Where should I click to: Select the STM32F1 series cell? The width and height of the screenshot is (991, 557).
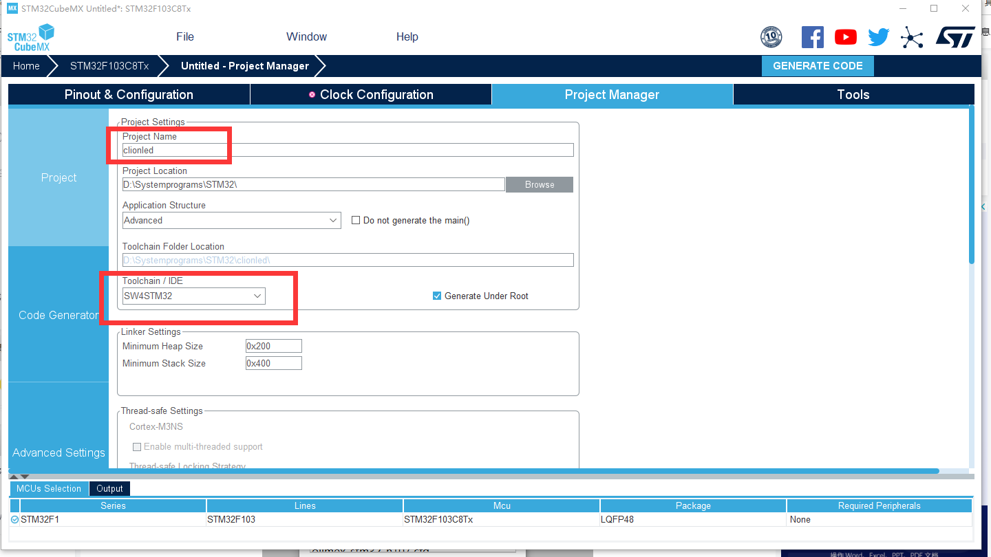point(113,520)
